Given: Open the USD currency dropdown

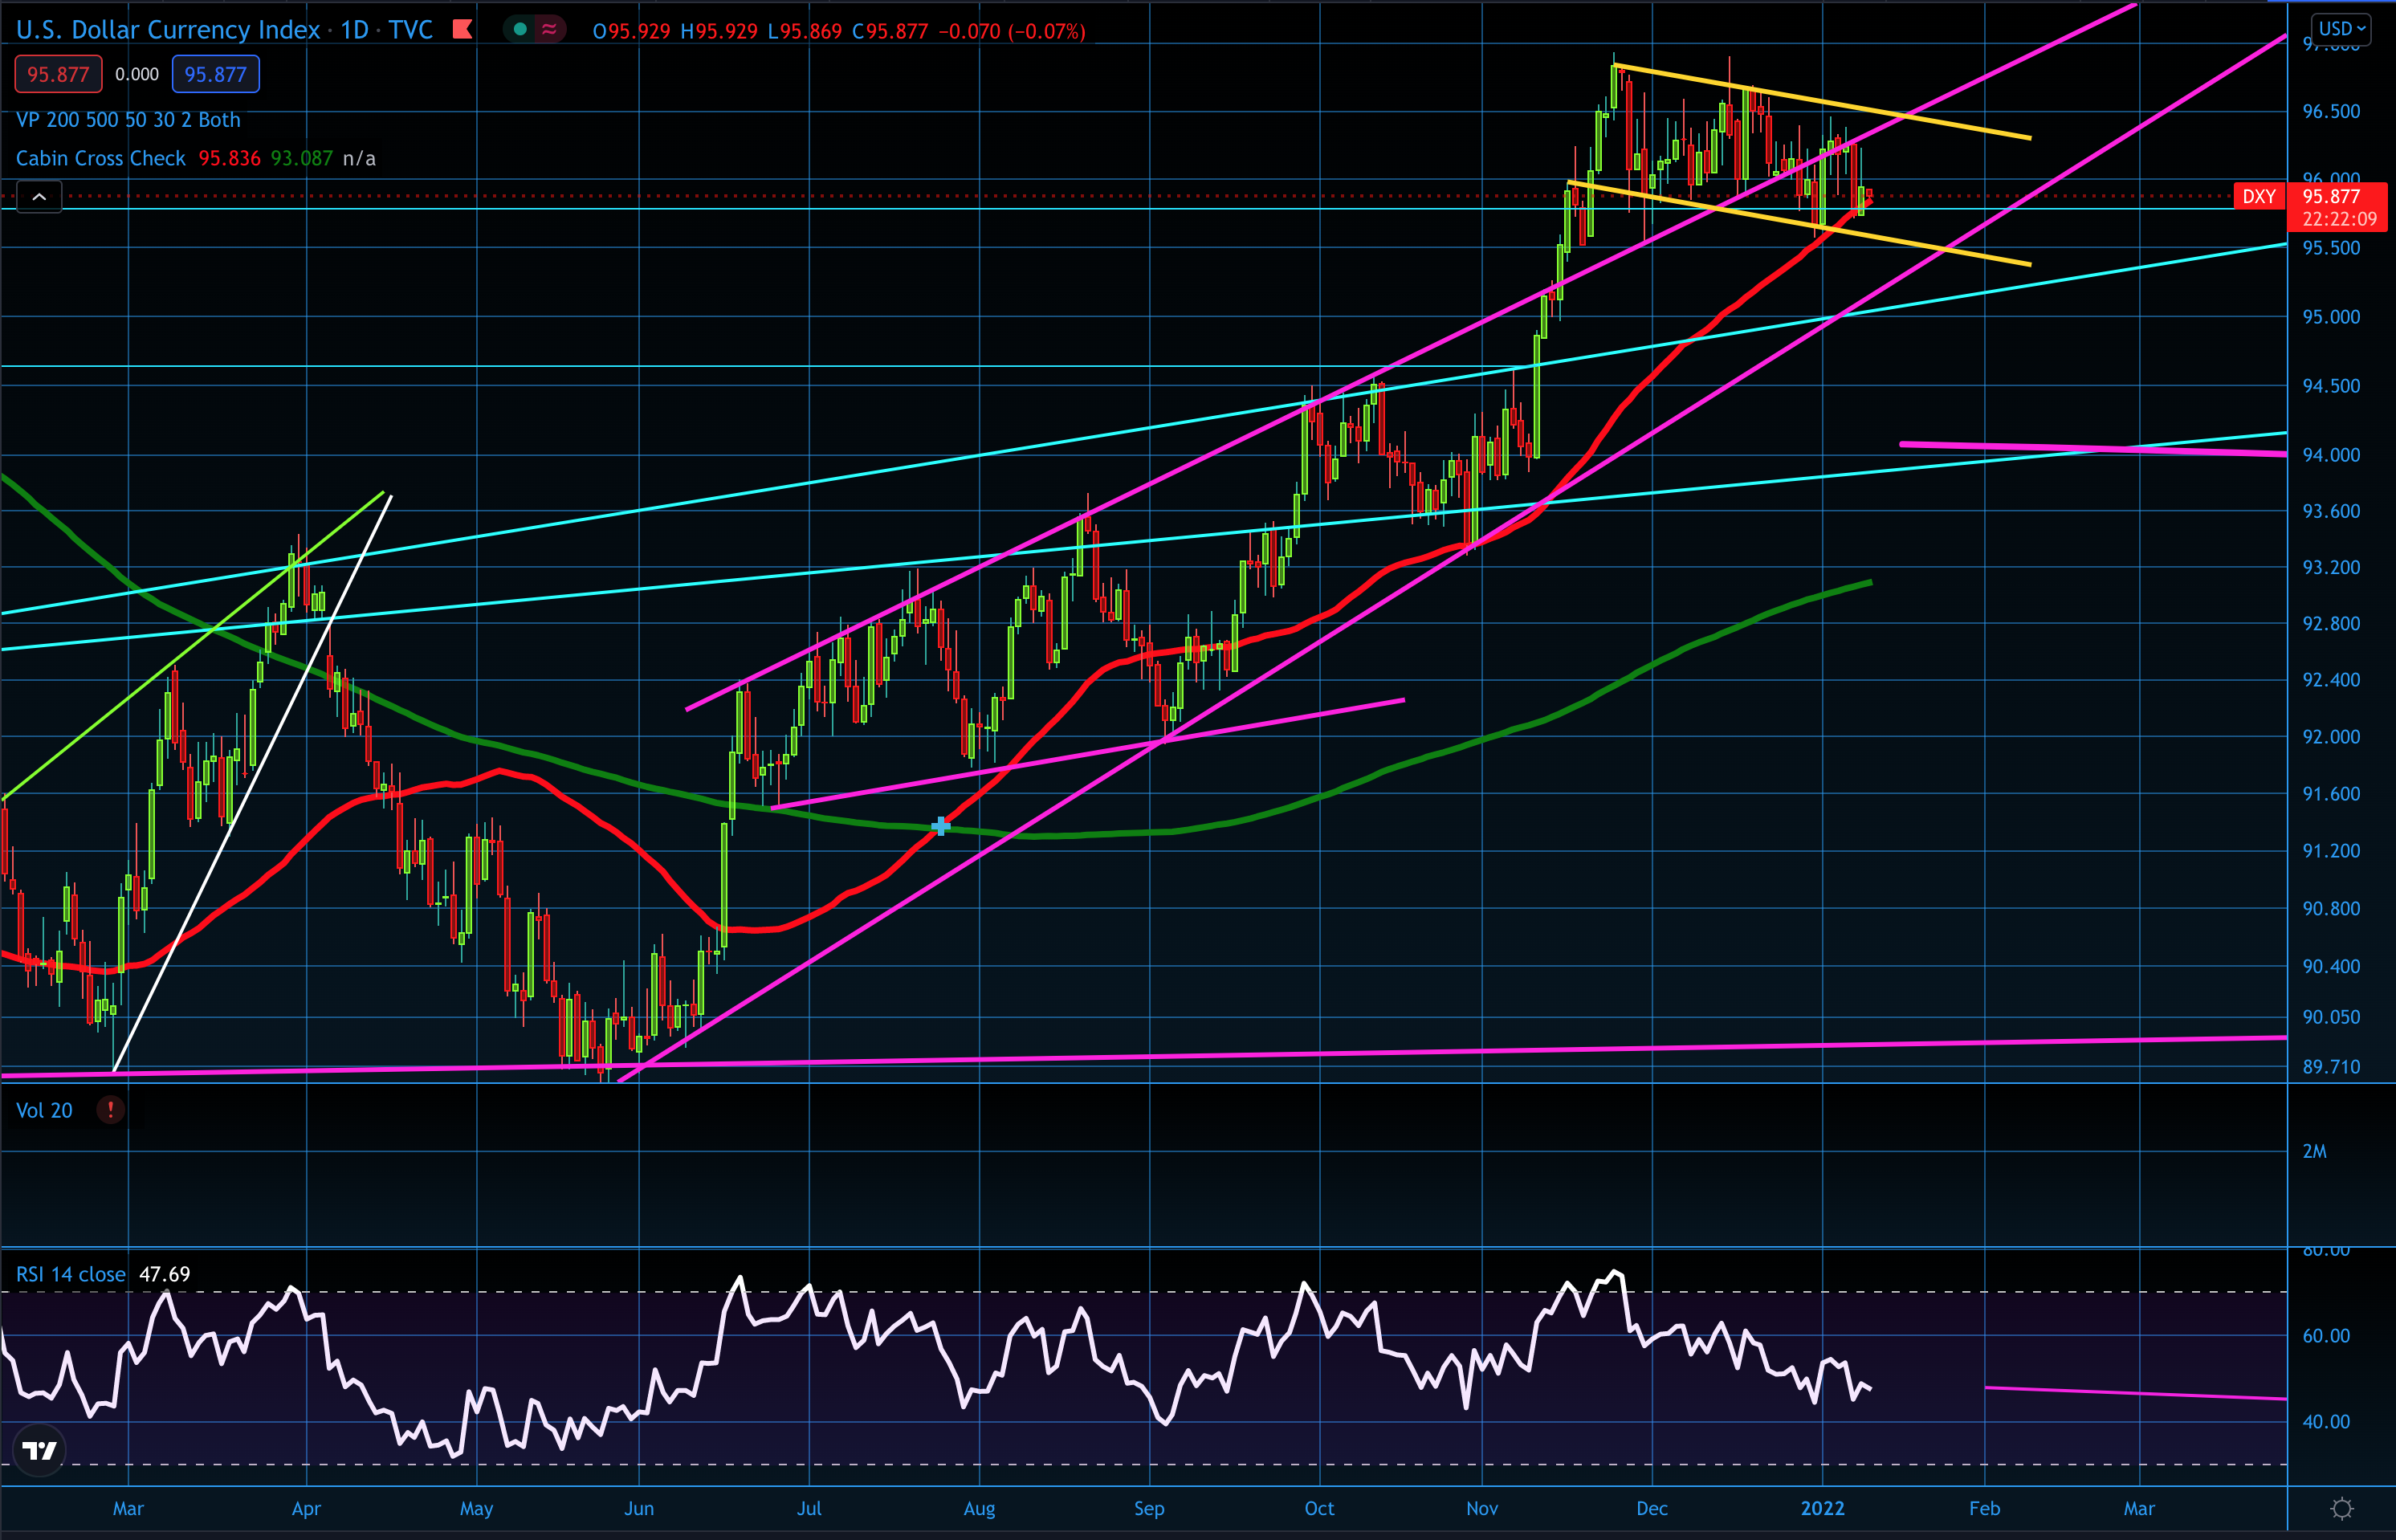Looking at the screenshot, I should click(x=2341, y=28).
